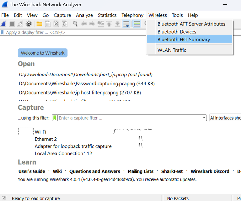Open Password capturing.pcapng recent file

[87, 83]
